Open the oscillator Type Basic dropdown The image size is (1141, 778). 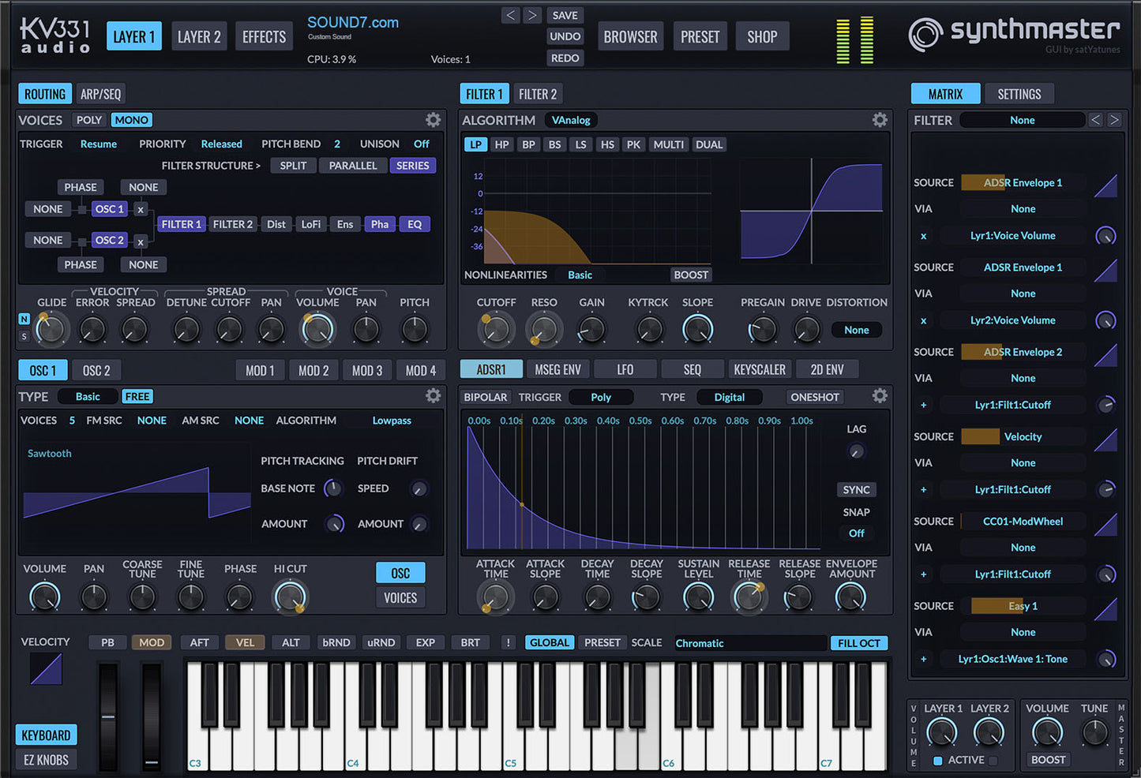pyautogui.click(x=88, y=396)
